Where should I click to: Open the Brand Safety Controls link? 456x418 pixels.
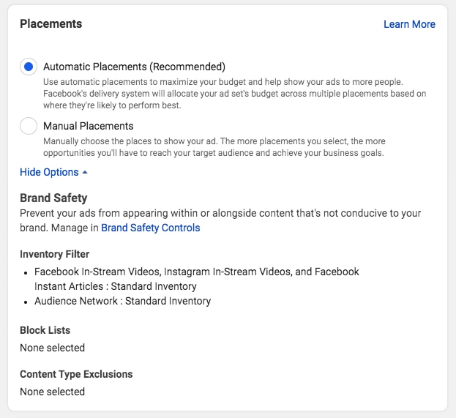tap(150, 228)
